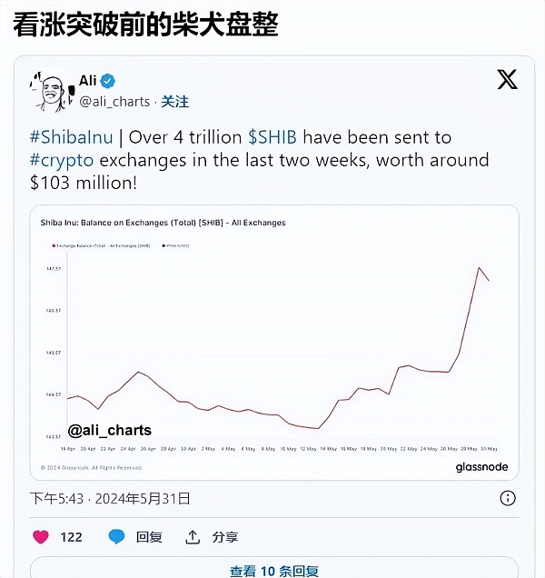The width and height of the screenshot is (545, 578).
Task: Open the tweet info circle icon
Action: tap(508, 498)
